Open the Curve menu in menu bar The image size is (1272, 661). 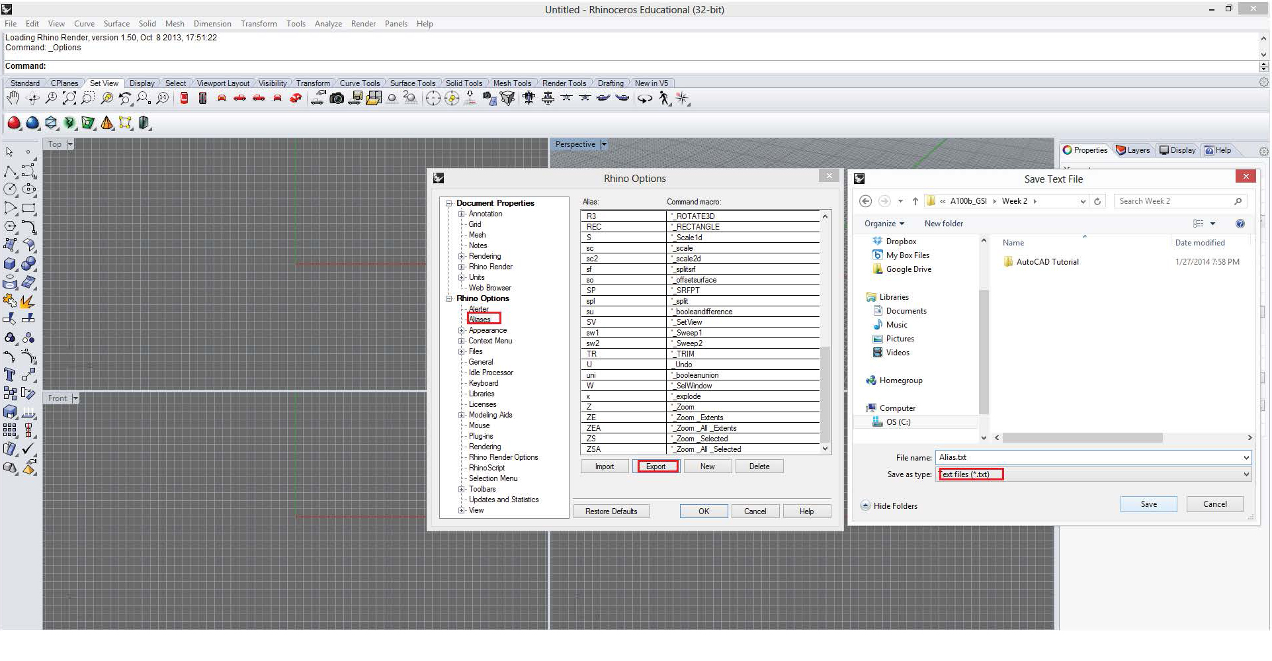(84, 24)
